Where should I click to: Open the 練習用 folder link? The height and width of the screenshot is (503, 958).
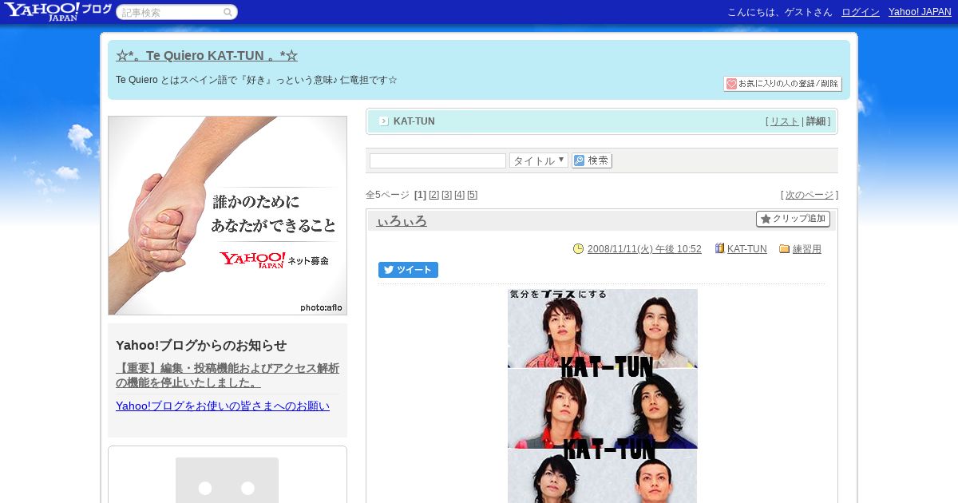[x=806, y=249]
